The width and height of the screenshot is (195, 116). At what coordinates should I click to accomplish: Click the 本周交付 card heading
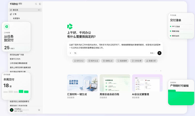(x=9, y=79)
